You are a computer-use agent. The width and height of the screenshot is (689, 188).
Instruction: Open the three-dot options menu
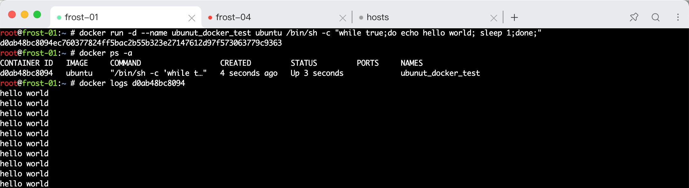pos(678,17)
